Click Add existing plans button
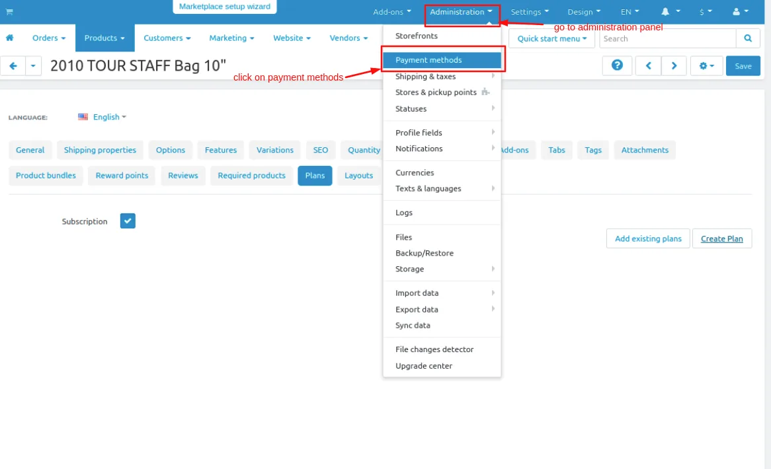This screenshot has width=771, height=469. [648, 238]
